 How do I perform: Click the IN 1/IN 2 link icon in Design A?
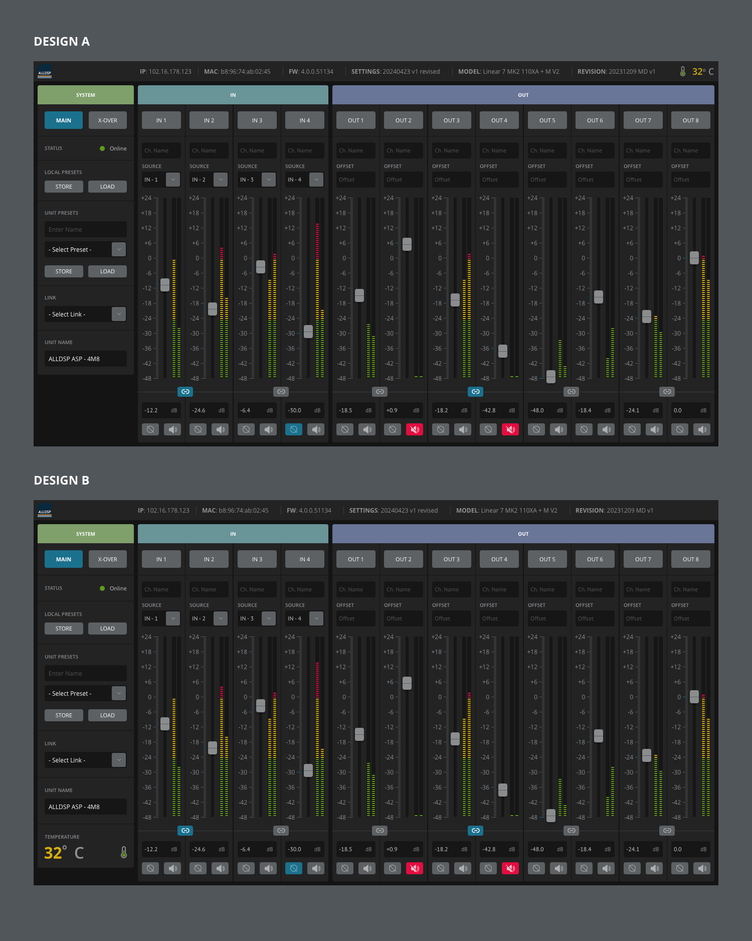pyautogui.click(x=185, y=392)
